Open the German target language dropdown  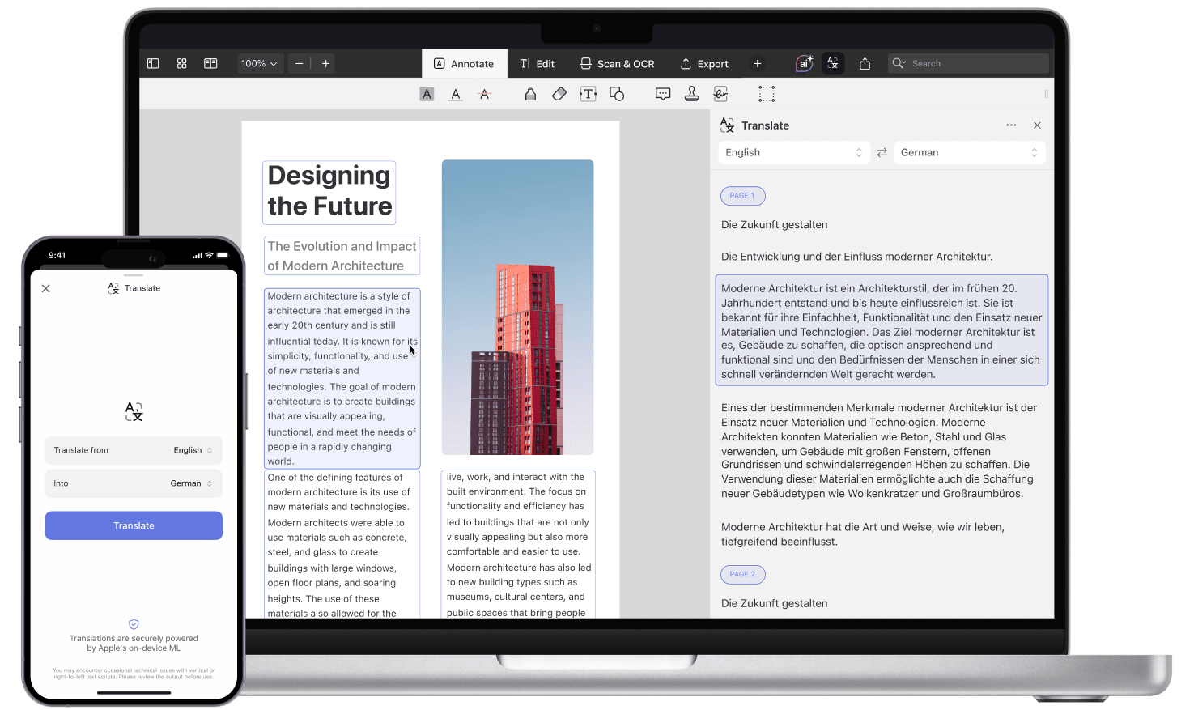[968, 152]
